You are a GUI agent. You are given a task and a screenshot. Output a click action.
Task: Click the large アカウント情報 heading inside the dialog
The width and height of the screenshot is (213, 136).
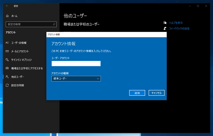63,44
